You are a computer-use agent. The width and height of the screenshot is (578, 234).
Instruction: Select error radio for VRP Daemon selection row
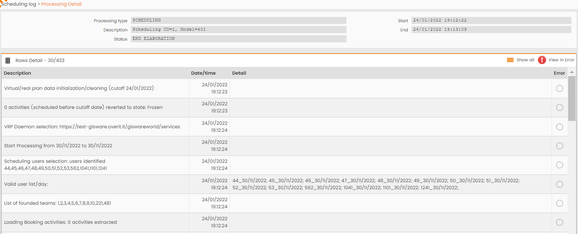click(x=560, y=127)
